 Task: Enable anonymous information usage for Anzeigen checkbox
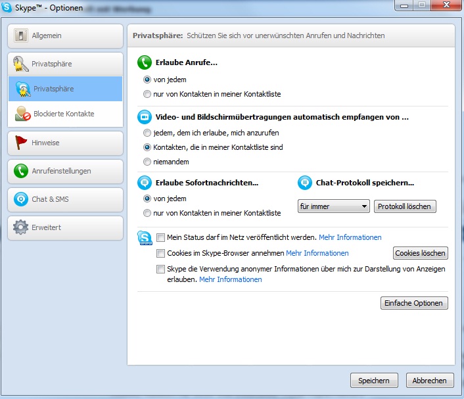coord(160,269)
